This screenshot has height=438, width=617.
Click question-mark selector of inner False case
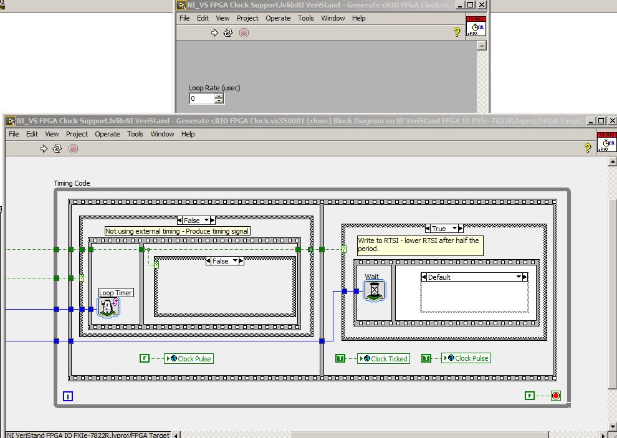pos(156,264)
